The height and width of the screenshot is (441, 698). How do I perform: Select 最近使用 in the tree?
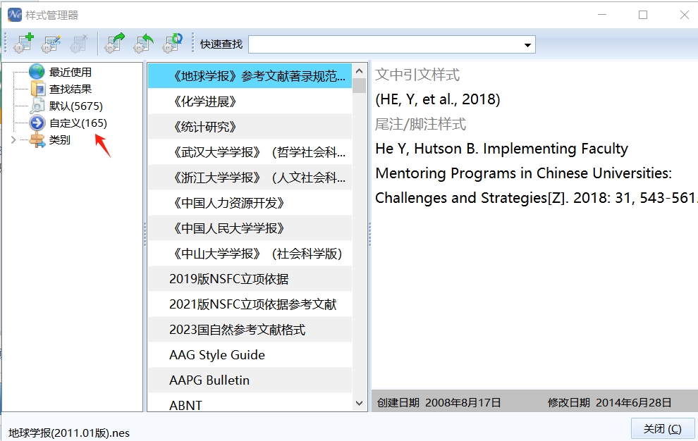pyautogui.click(x=71, y=72)
